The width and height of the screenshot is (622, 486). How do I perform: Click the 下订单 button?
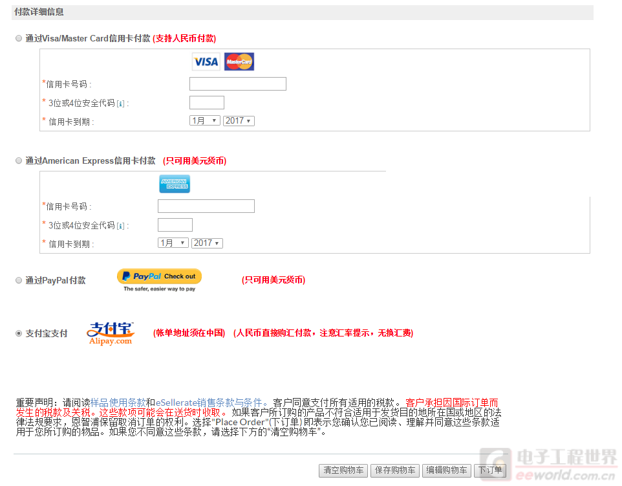pyautogui.click(x=490, y=470)
